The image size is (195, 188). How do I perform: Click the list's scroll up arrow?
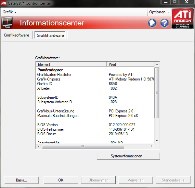tap(157, 65)
